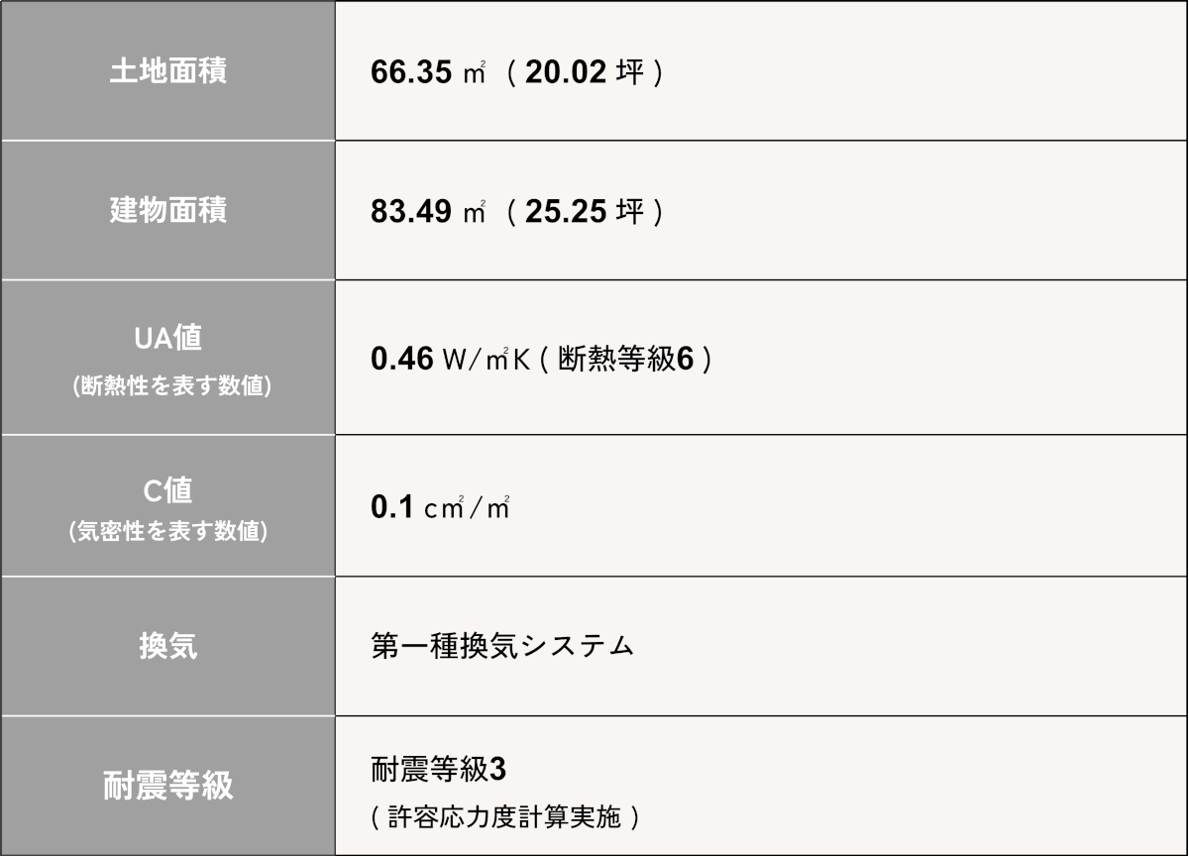Select the 0.46 UA value number
This screenshot has height=857, width=1189.
click(x=401, y=359)
